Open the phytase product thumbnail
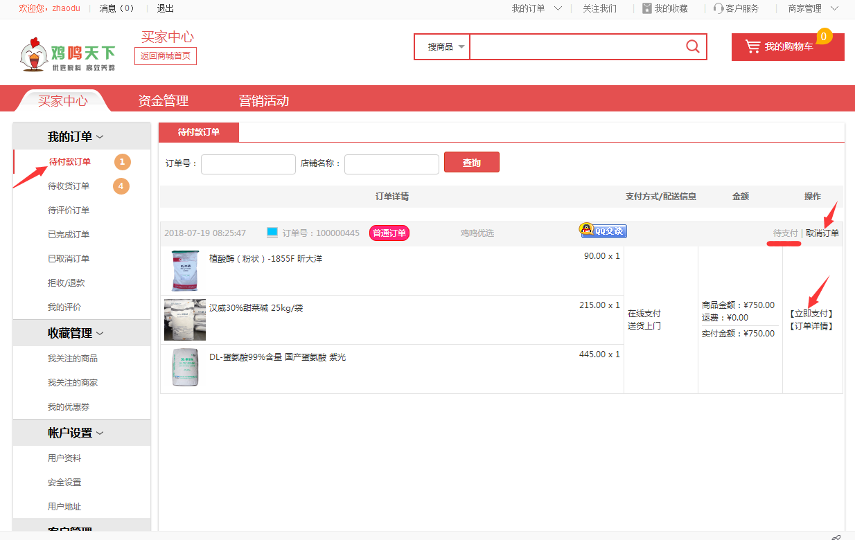855x540 pixels. pyautogui.click(x=185, y=271)
